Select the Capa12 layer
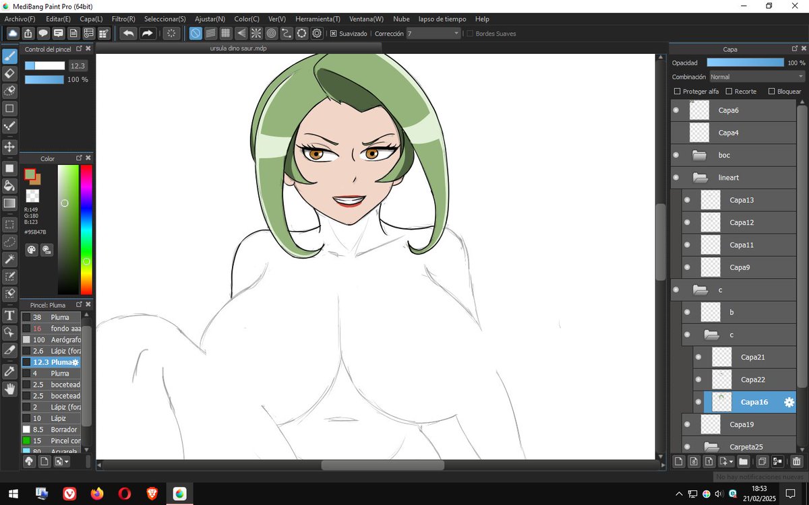809x505 pixels. click(x=740, y=222)
